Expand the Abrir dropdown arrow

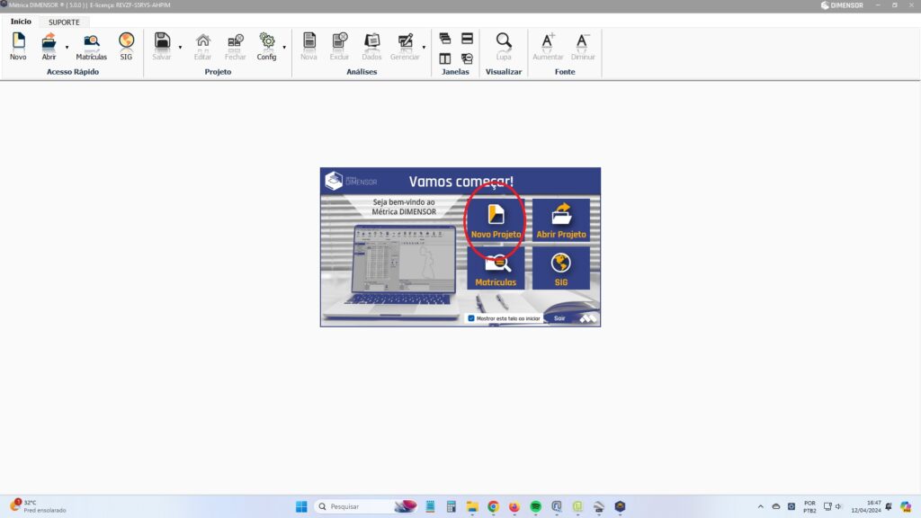coord(67,47)
